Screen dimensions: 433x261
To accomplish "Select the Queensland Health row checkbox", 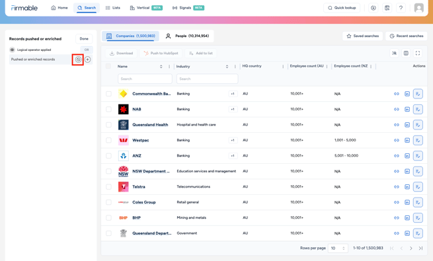I will (108, 125).
